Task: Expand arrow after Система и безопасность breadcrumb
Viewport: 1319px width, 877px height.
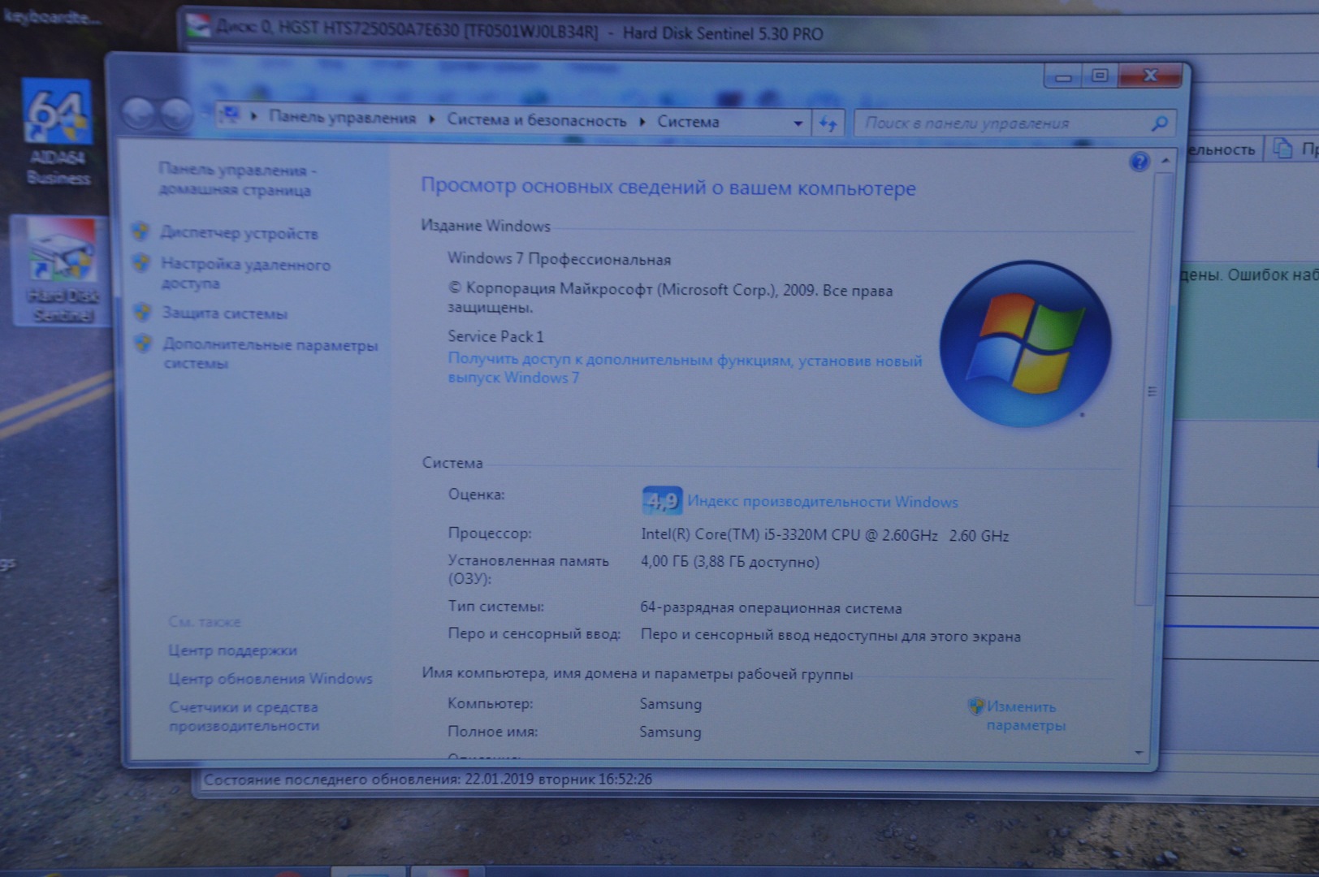Action: pos(642,122)
